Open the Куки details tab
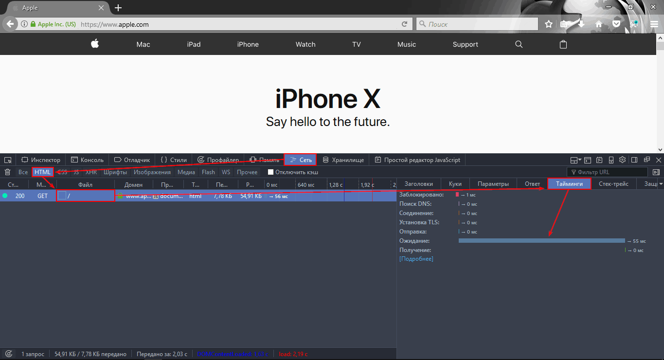 pos(455,184)
